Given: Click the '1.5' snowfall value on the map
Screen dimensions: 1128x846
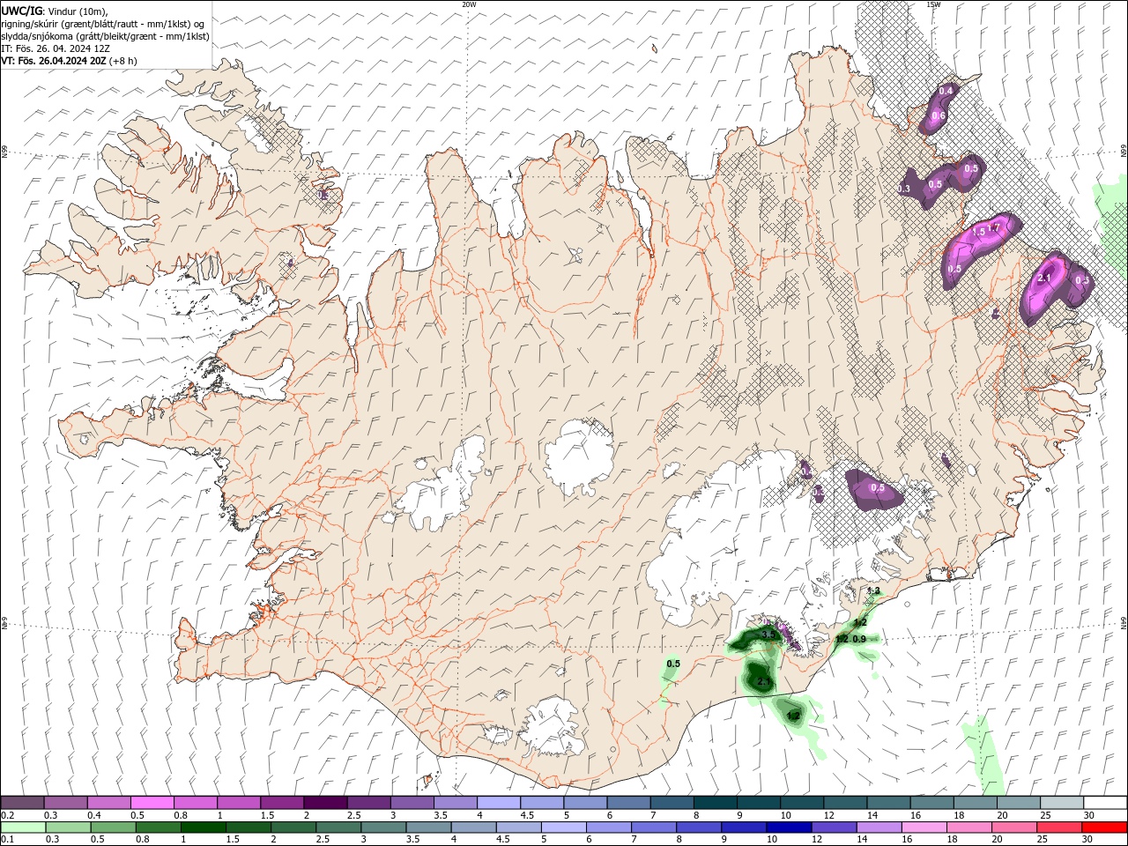Looking at the screenshot, I should coord(978,232).
